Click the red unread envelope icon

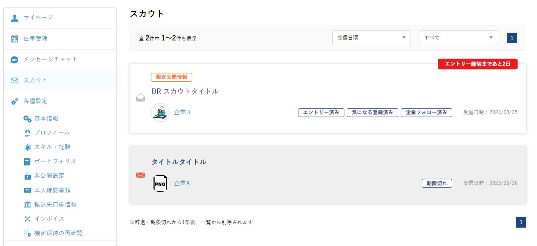[x=140, y=175]
